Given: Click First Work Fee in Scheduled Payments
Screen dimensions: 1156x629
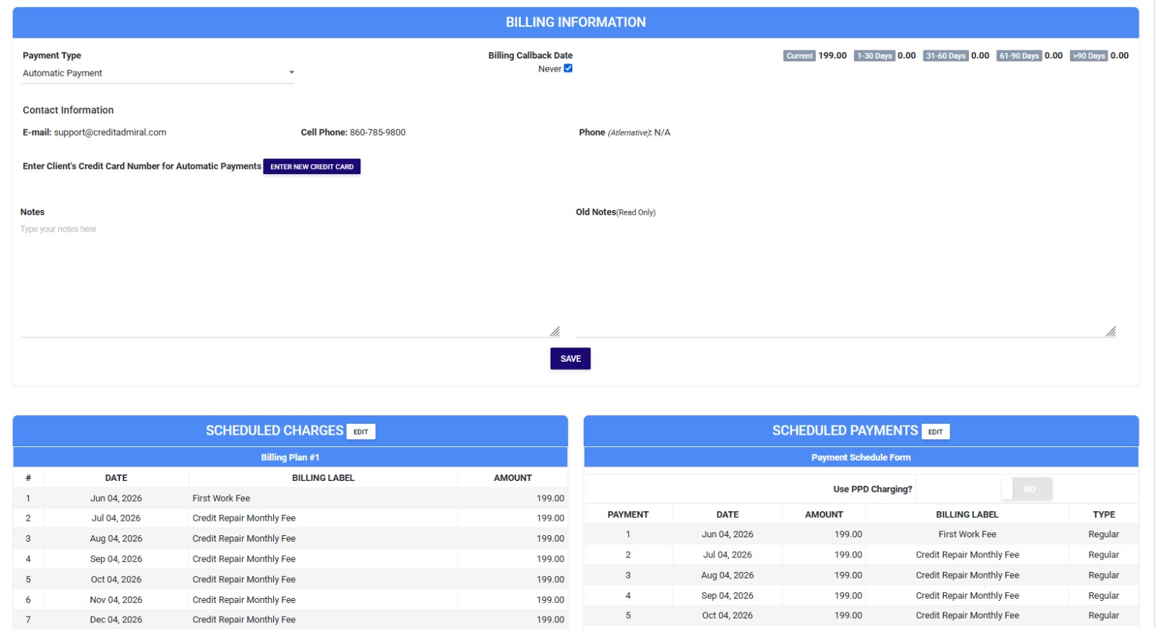Looking at the screenshot, I should [x=967, y=534].
